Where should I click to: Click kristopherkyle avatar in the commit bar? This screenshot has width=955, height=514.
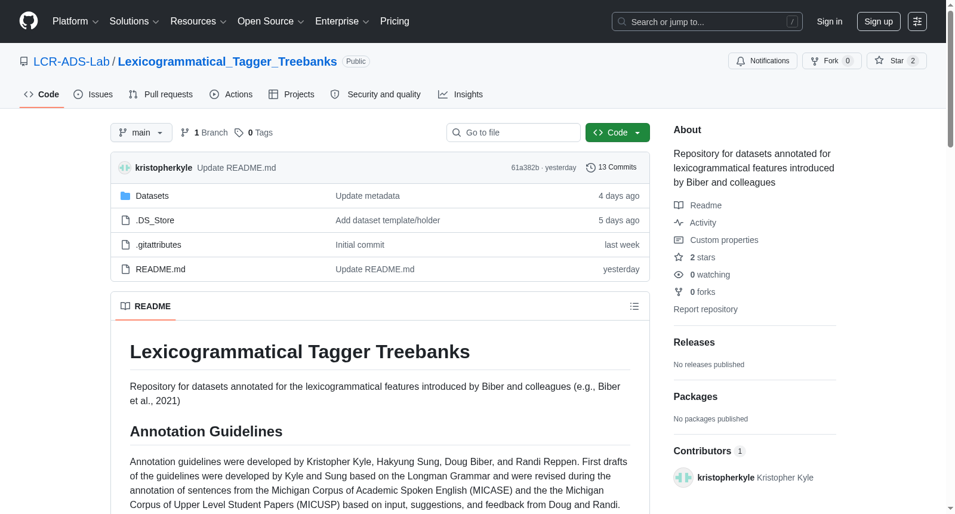click(x=125, y=168)
